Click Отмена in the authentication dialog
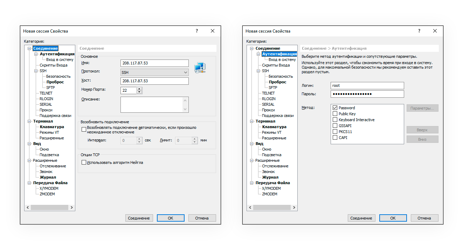The width and height of the screenshot is (463, 250). tap(424, 218)
